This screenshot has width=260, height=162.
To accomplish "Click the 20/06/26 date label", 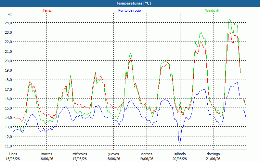I will (180, 159).
